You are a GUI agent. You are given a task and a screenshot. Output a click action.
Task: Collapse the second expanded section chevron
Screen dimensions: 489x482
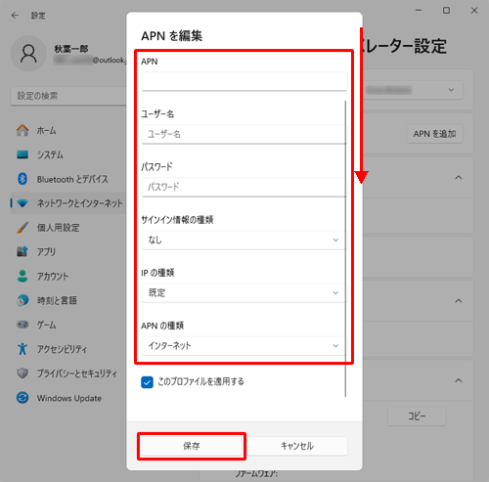click(459, 300)
